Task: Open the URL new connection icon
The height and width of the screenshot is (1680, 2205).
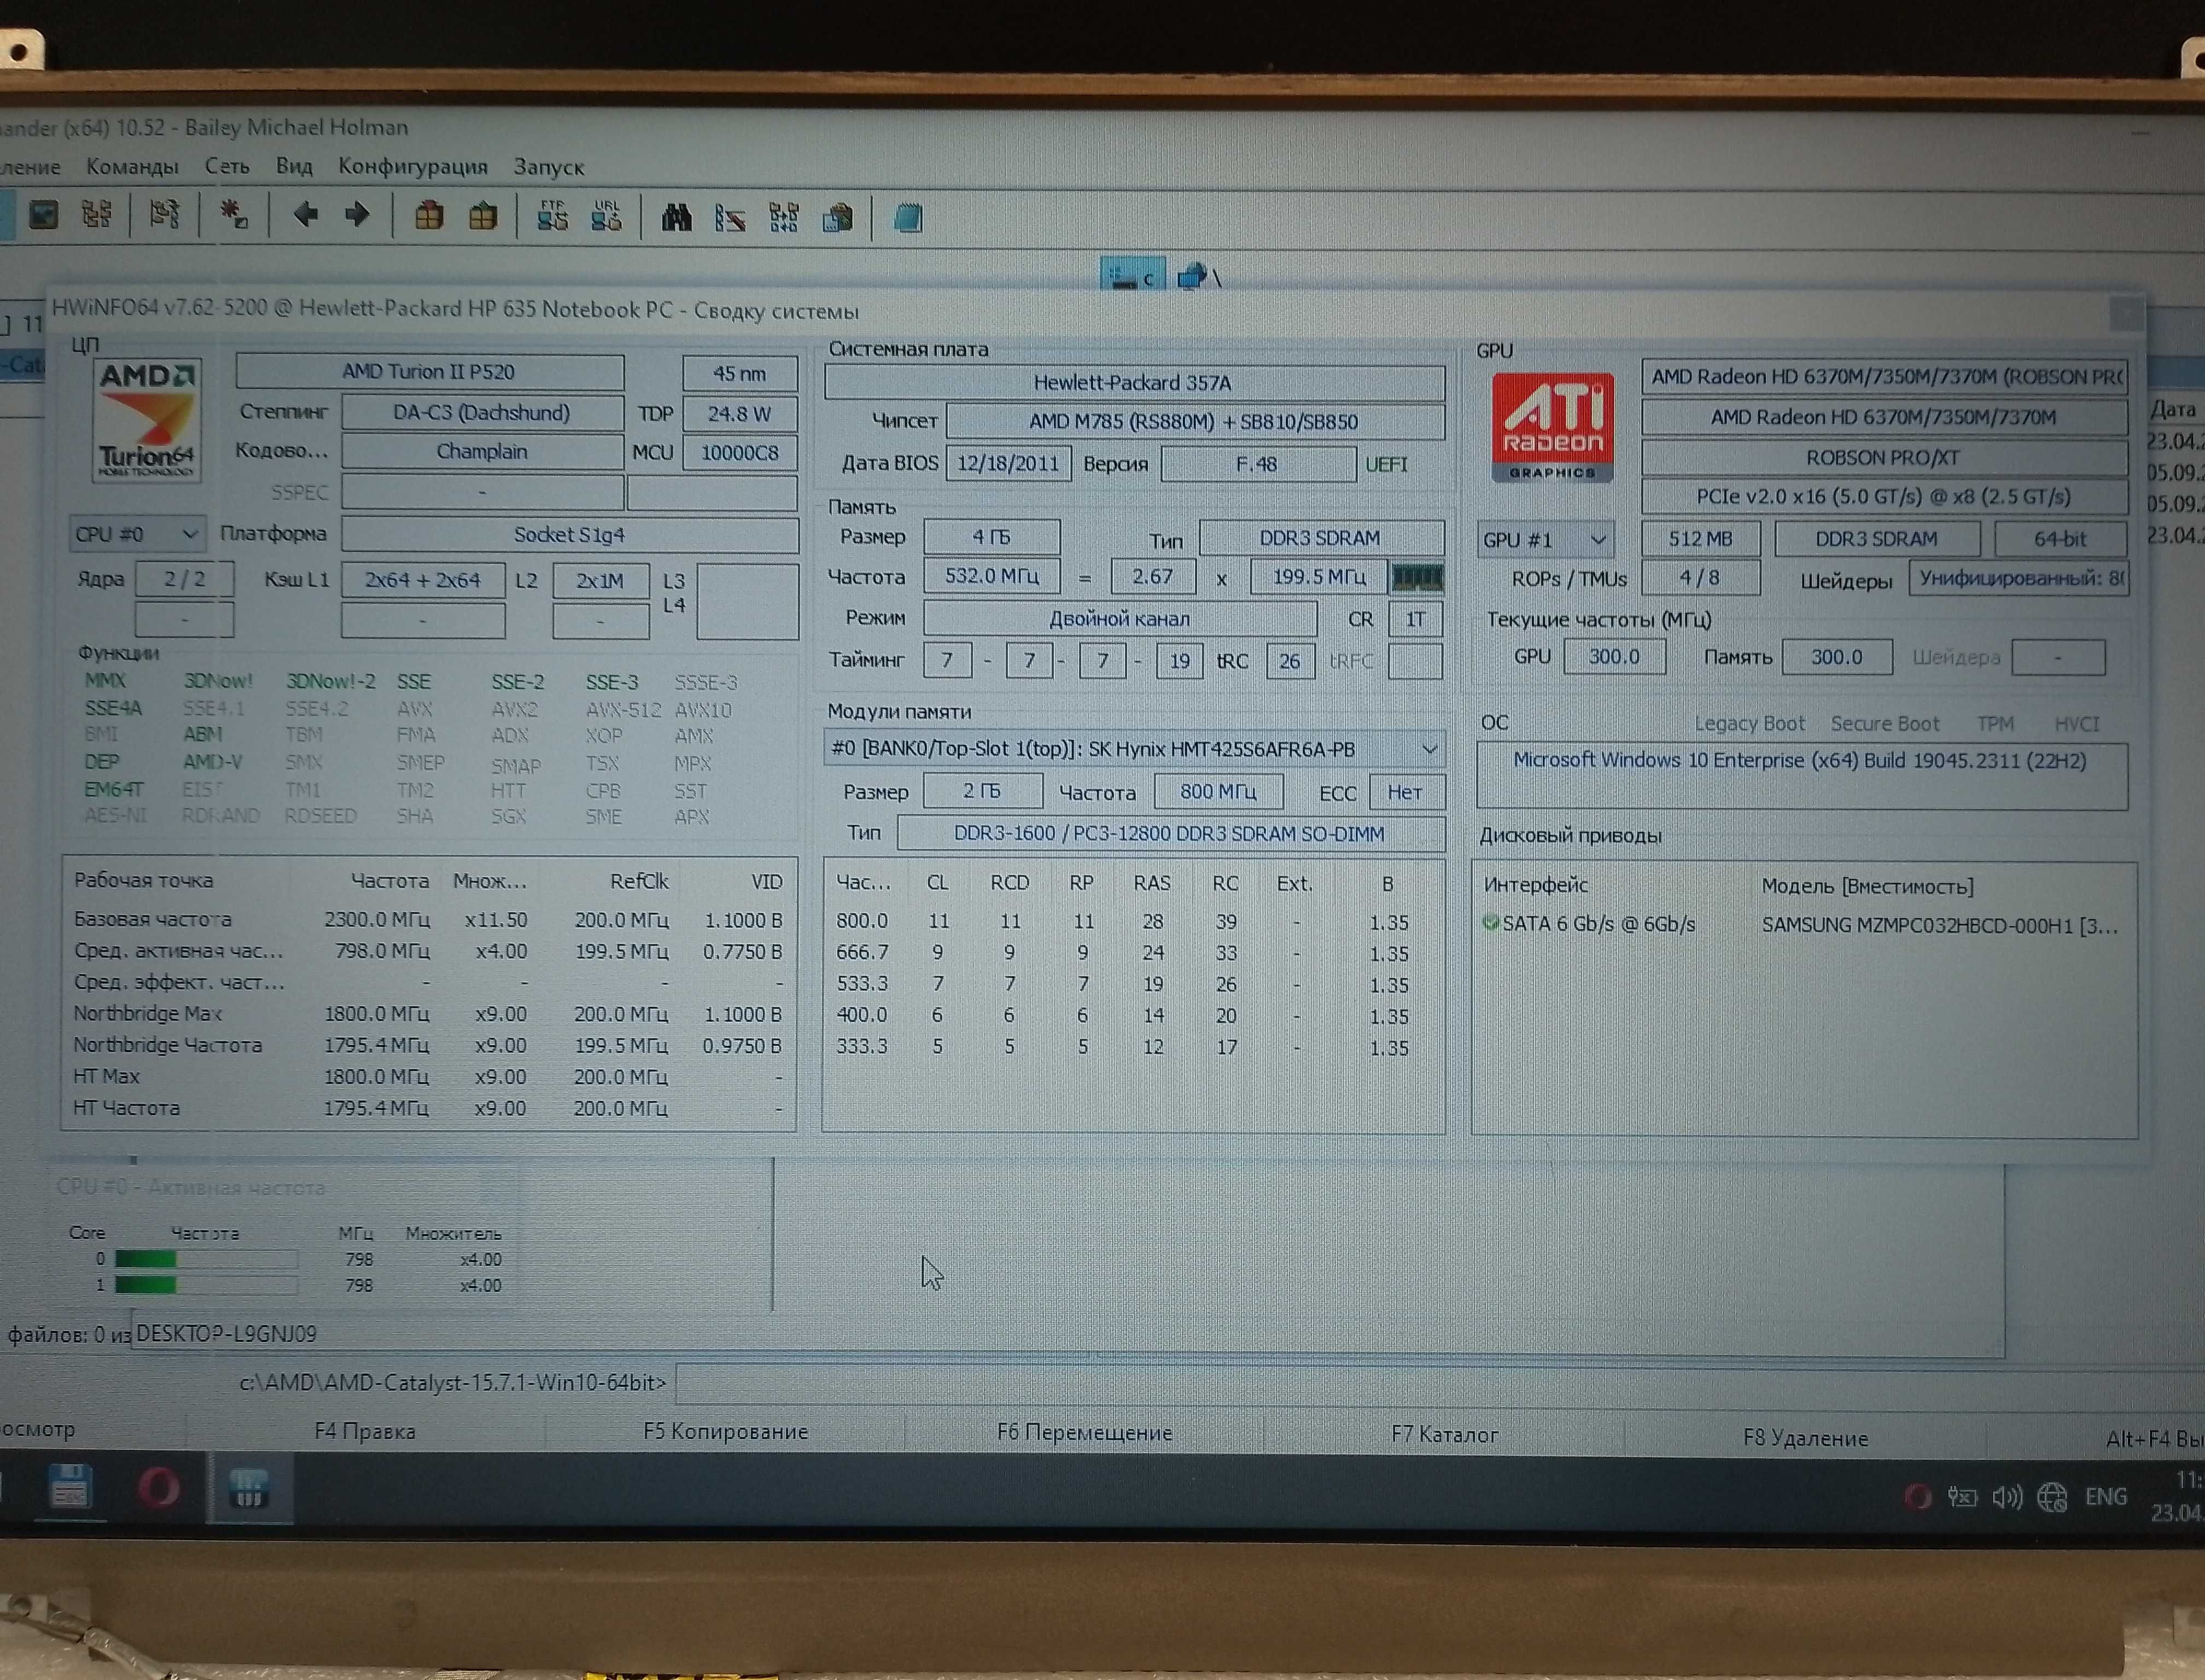Action: click(606, 216)
